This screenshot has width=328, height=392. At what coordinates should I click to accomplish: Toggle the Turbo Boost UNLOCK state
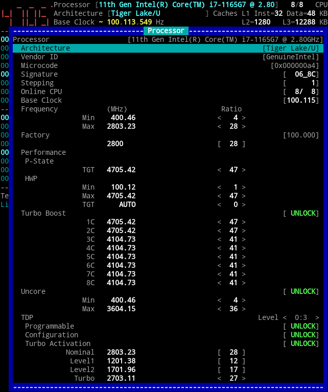301,213
